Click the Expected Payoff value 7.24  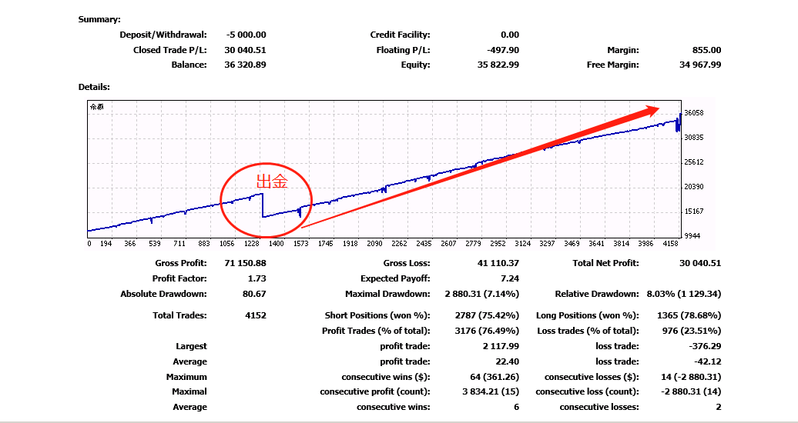511,278
